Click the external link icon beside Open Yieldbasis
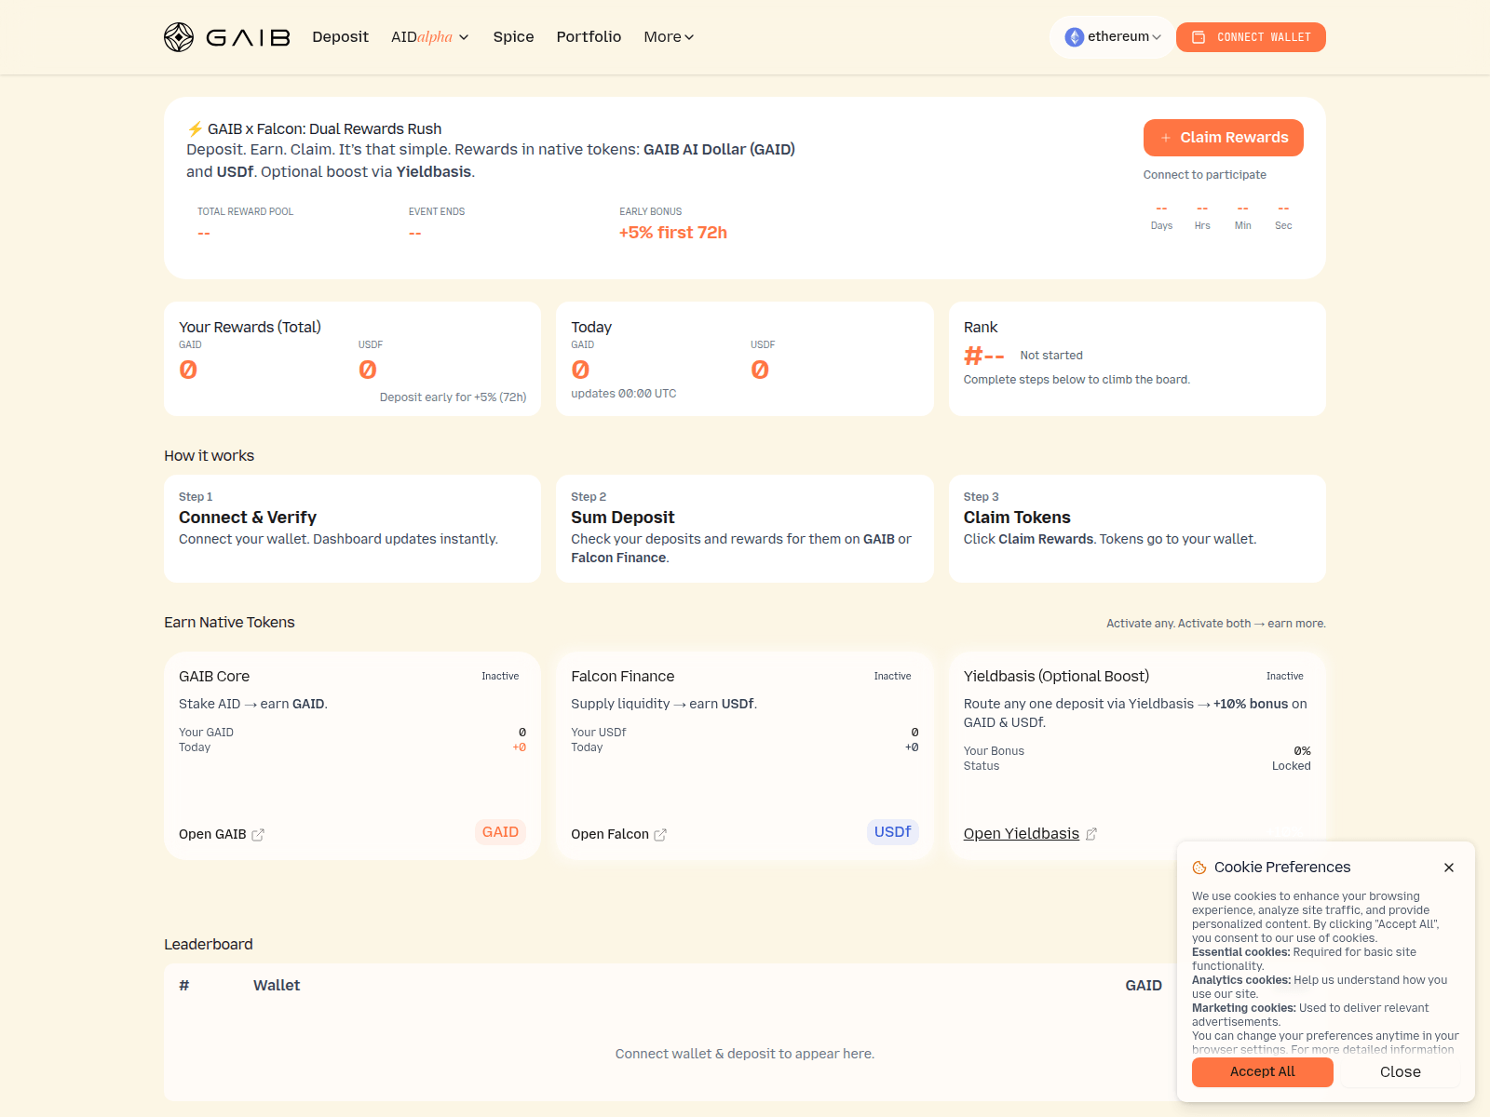Viewport: 1490px width, 1117px height. pos(1091,834)
